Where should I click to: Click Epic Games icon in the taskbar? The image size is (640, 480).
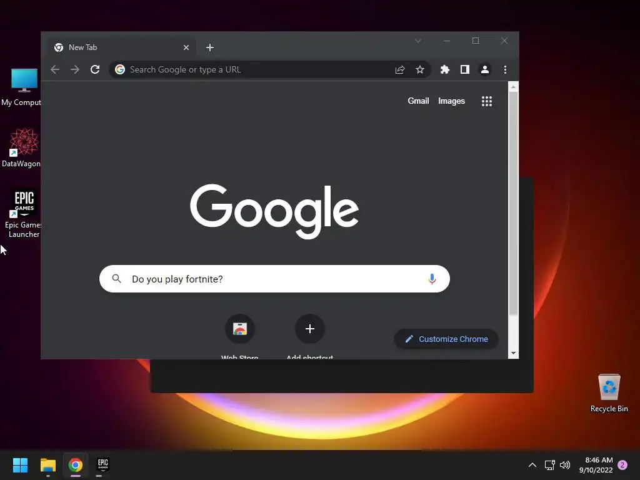pyautogui.click(x=103, y=465)
